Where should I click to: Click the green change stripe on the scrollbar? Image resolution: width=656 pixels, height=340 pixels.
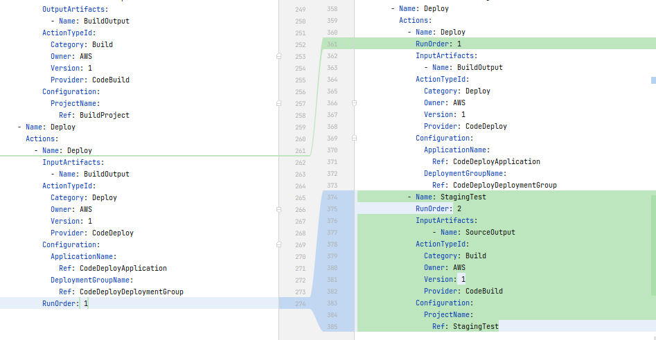pos(653,242)
